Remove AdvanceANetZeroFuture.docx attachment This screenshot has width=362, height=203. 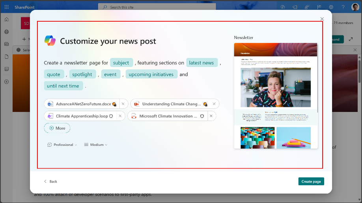click(123, 104)
